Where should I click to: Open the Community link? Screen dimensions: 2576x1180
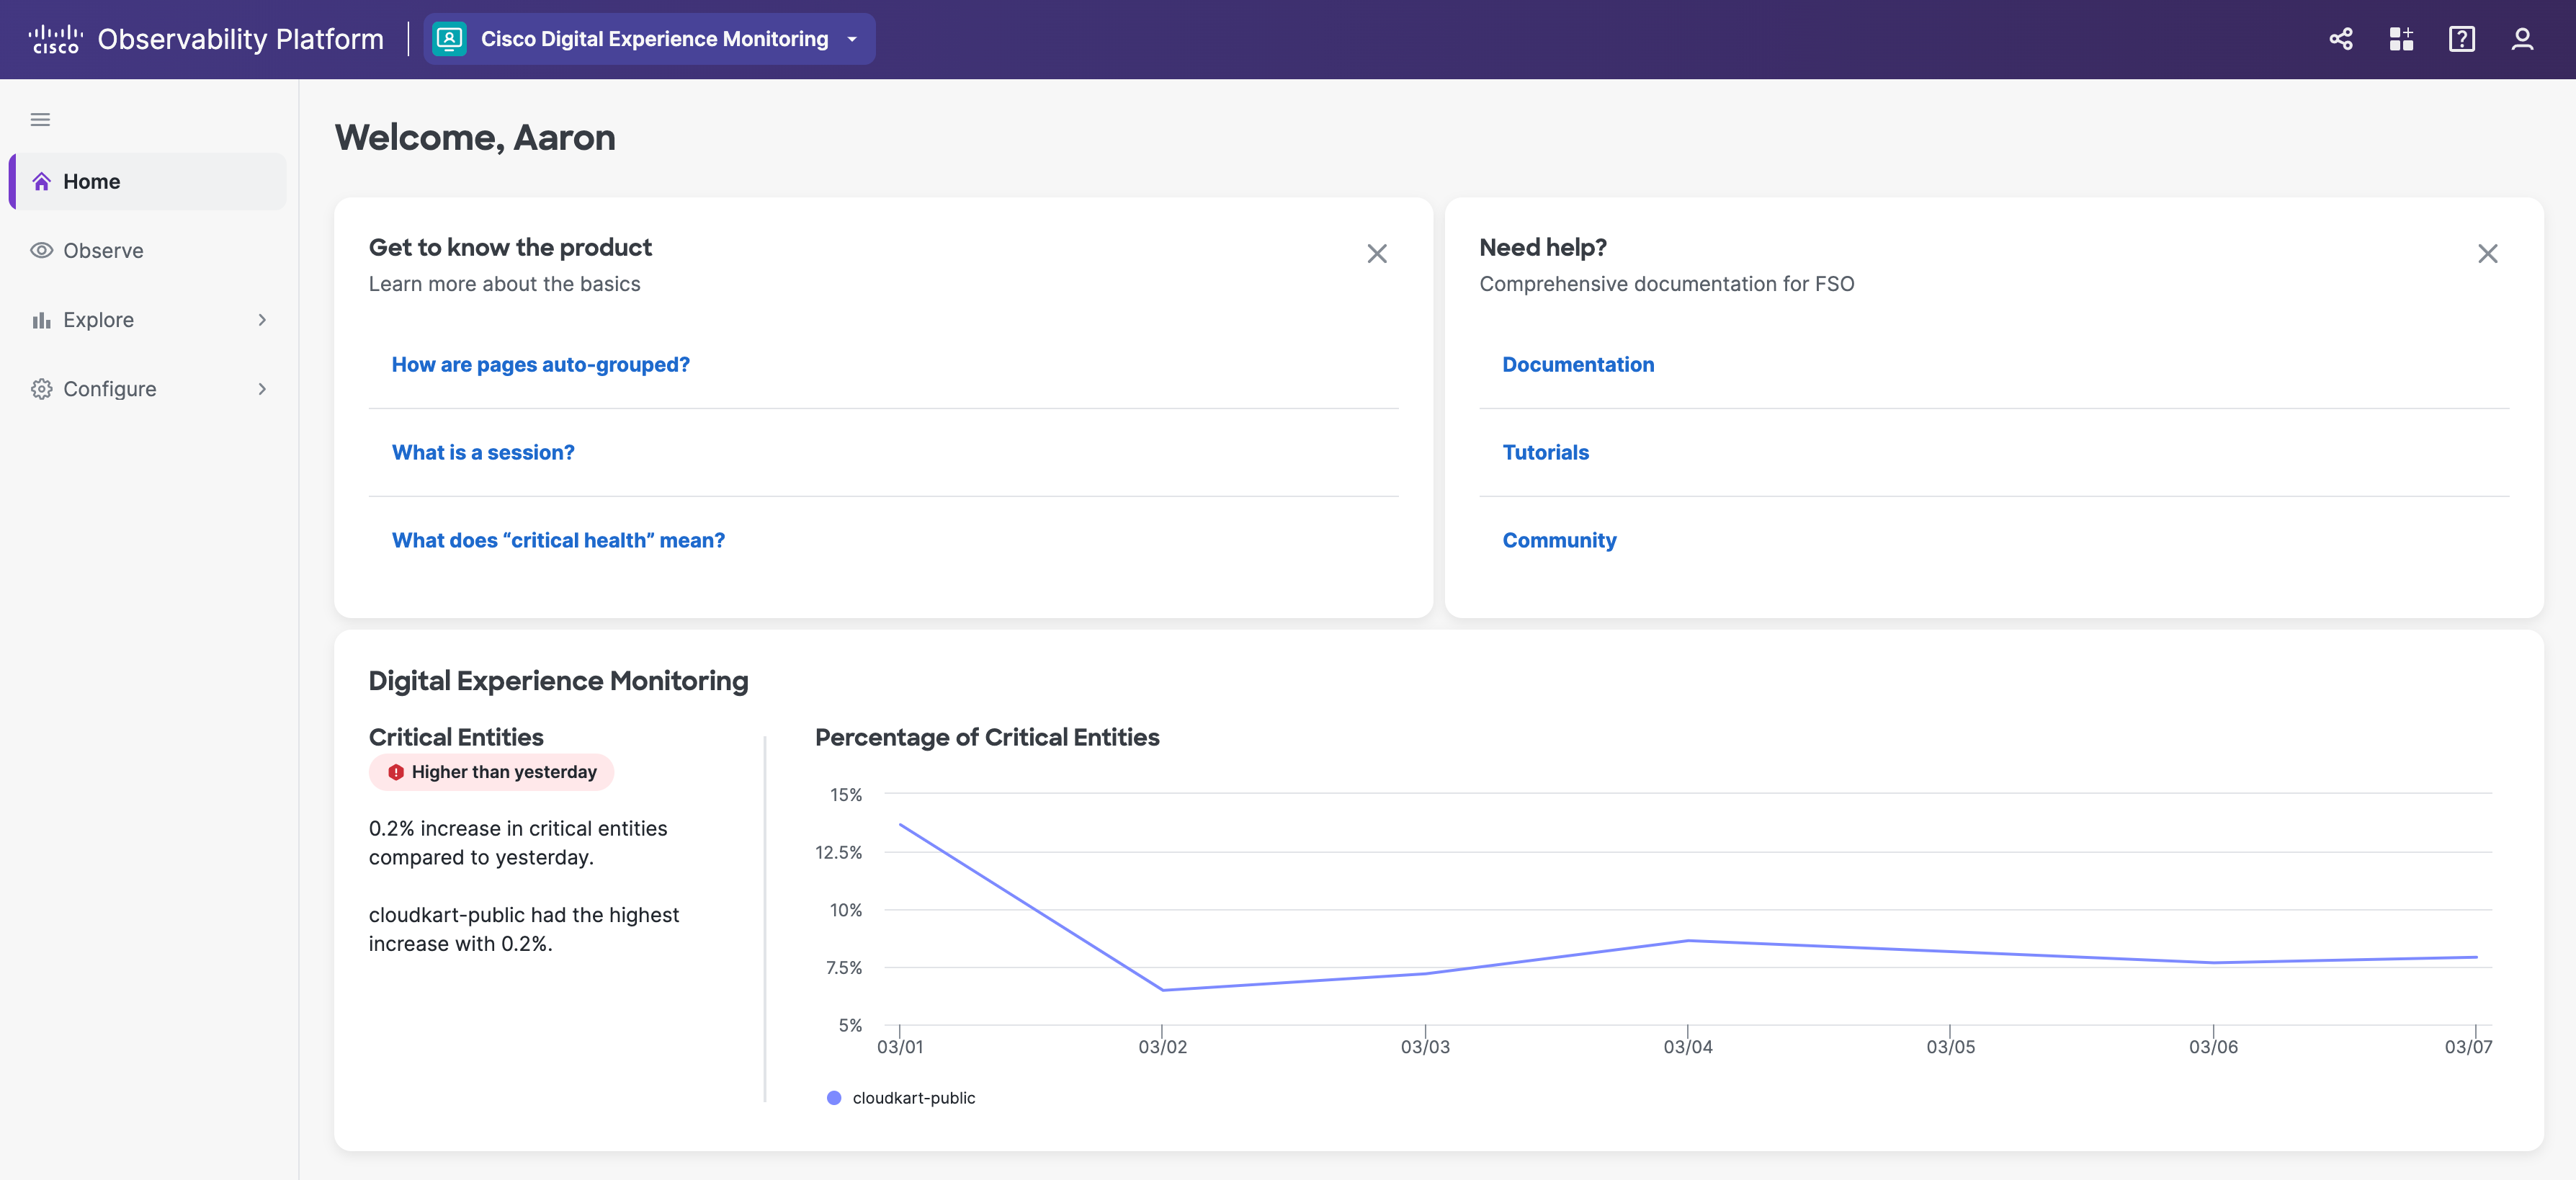(1559, 541)
